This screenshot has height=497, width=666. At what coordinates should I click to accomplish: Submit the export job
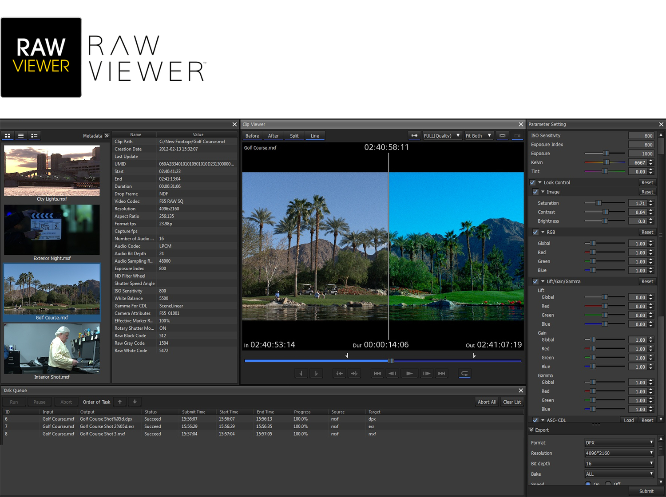646,491
